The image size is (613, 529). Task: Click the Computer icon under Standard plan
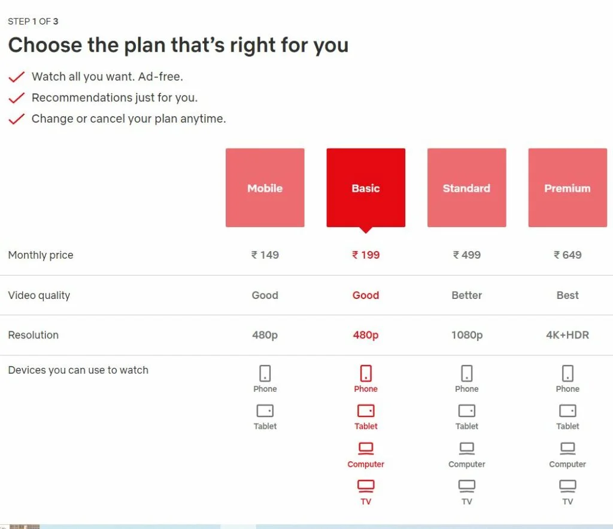tap(467, 448)
